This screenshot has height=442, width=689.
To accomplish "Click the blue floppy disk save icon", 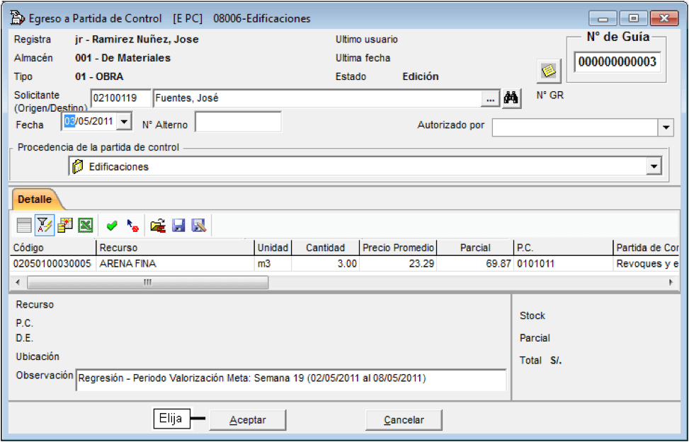I will click(x=178, y=226).
